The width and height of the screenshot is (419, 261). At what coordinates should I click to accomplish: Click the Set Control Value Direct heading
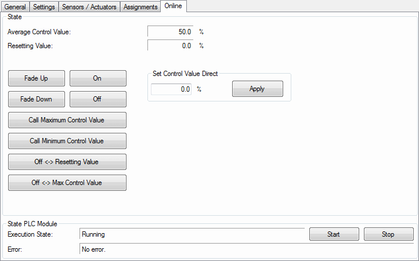coord(185,74)
